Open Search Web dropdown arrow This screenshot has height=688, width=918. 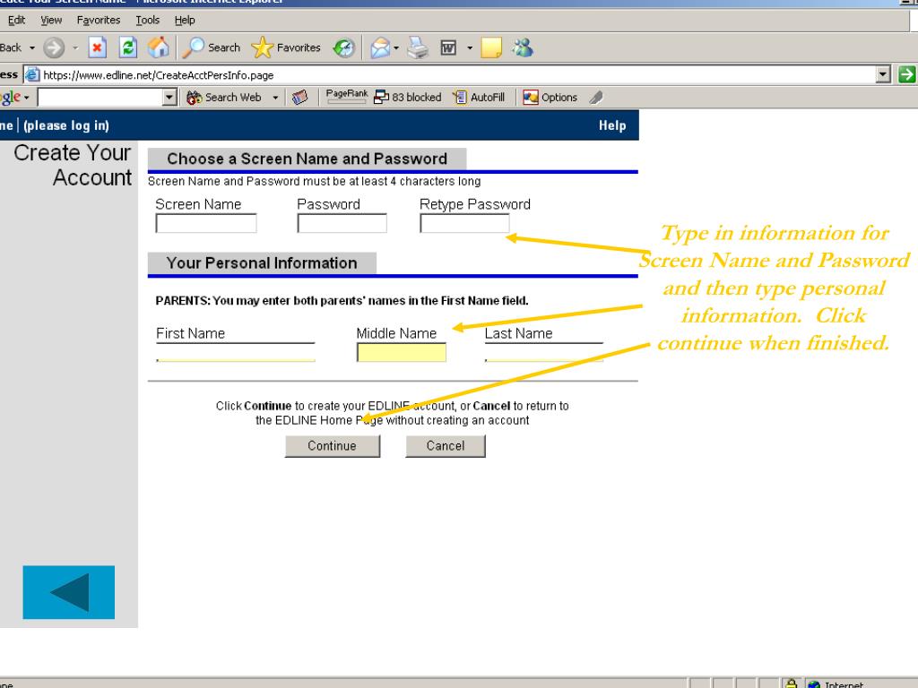(275, 98)
